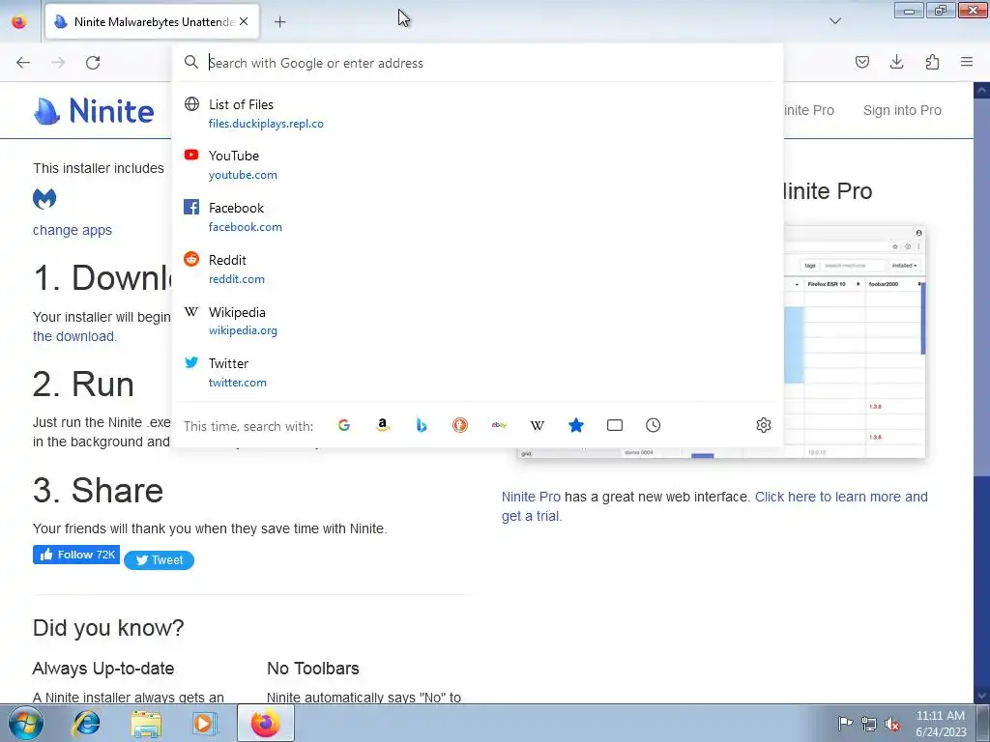Image resolution: width=990 pixels, height=742 pixels.
Task: Open a new tab with the plus button
Action: (x=279, y=22)
